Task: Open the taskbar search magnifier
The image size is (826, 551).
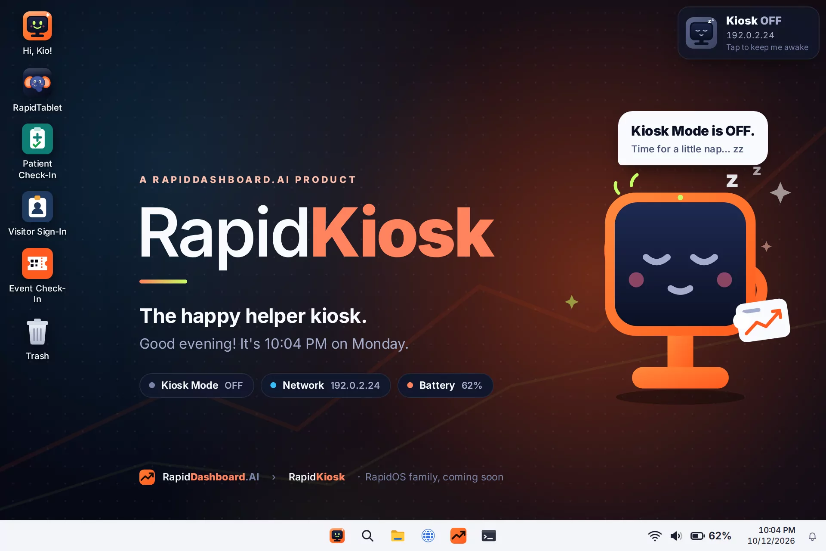Action: (367, 536)
